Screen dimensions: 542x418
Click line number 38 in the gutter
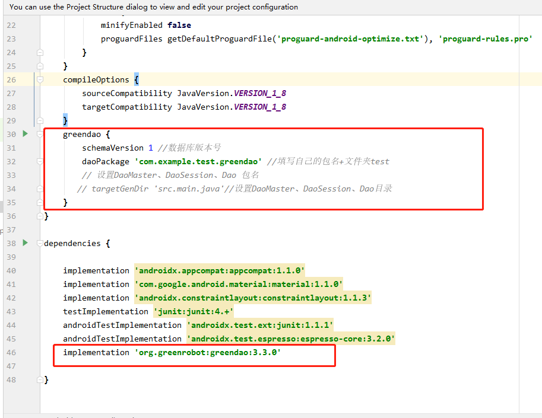click(x=11, y=243)
